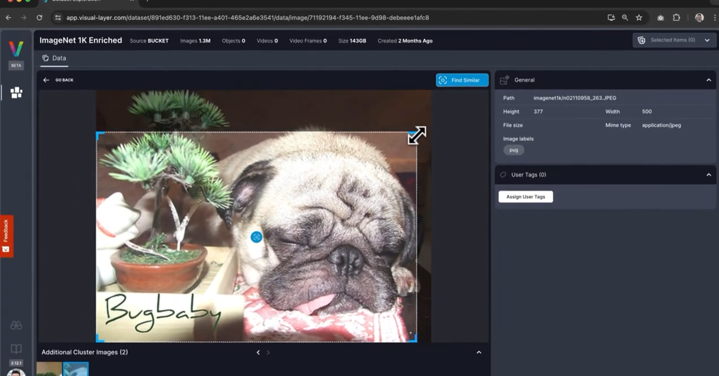Bookmark page with star icon
719x376 pixels.
click(639, 18)
